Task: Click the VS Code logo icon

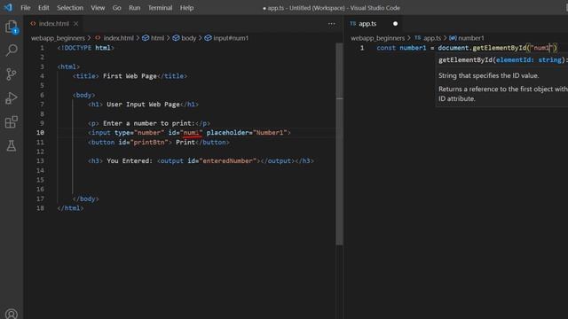Action: (8, 7)
